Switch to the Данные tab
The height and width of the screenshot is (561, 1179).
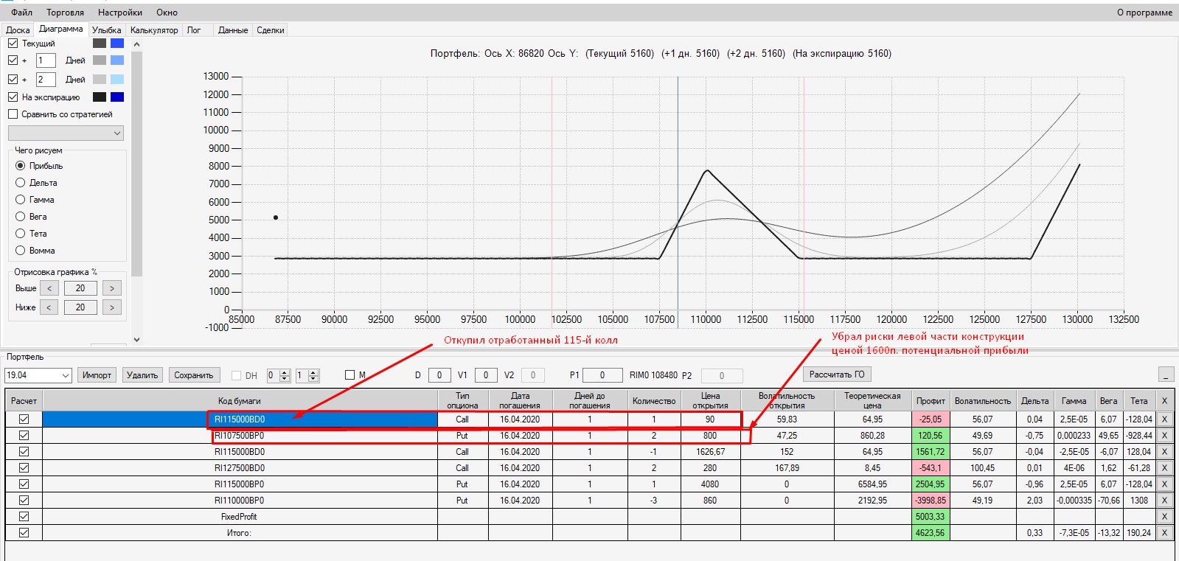click(233, 30)
